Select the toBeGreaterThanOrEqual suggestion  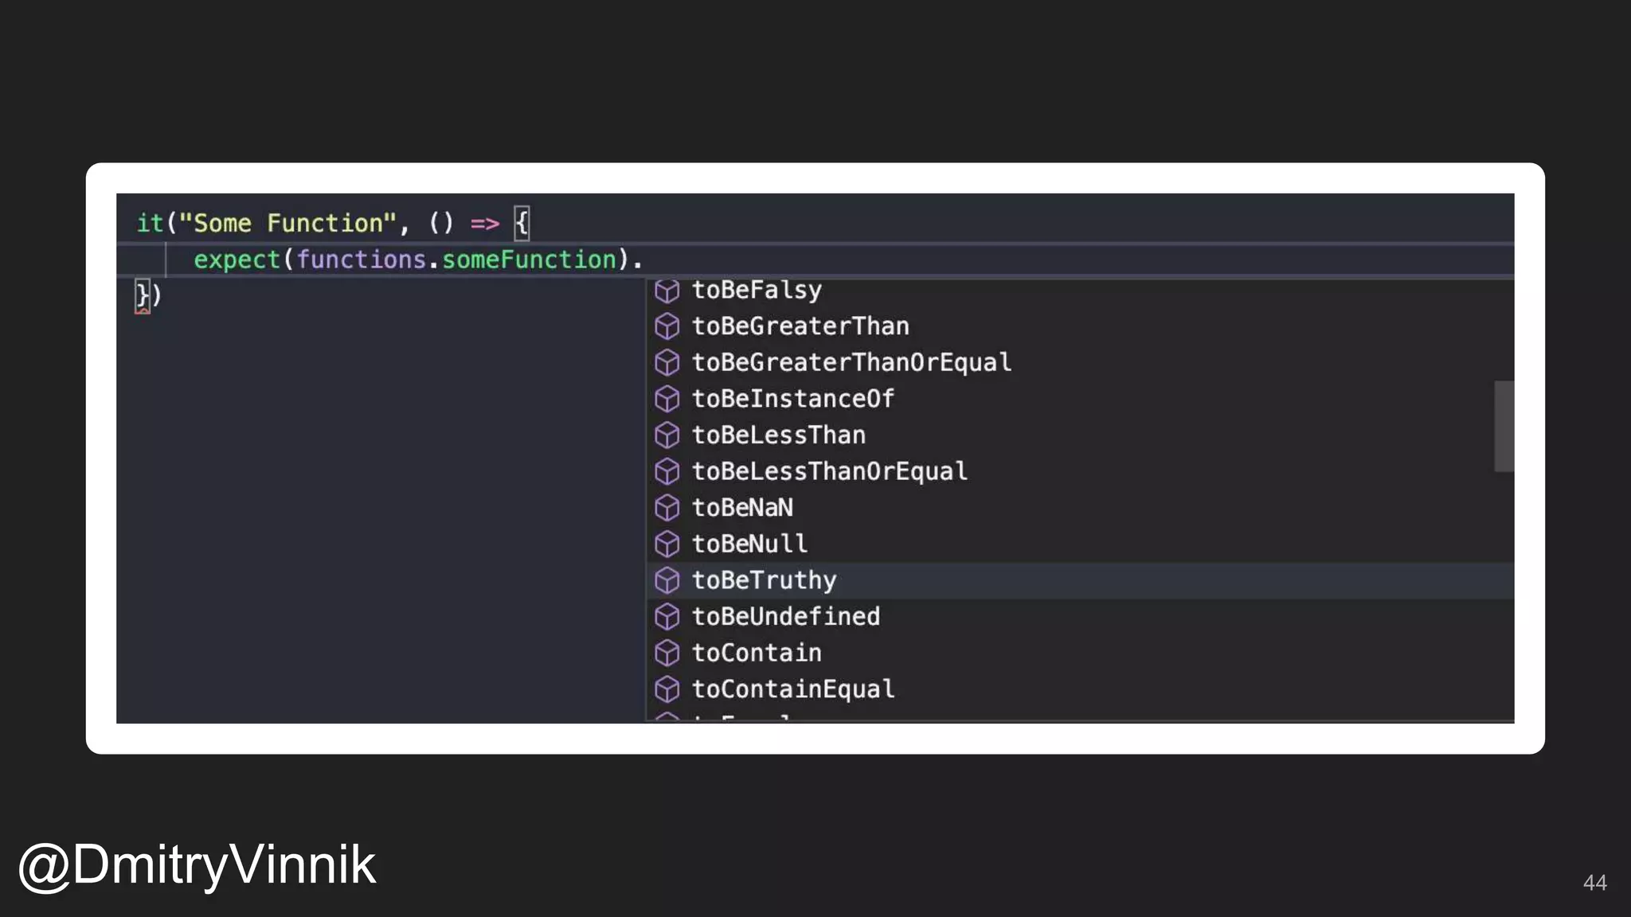tap(851, 363)
